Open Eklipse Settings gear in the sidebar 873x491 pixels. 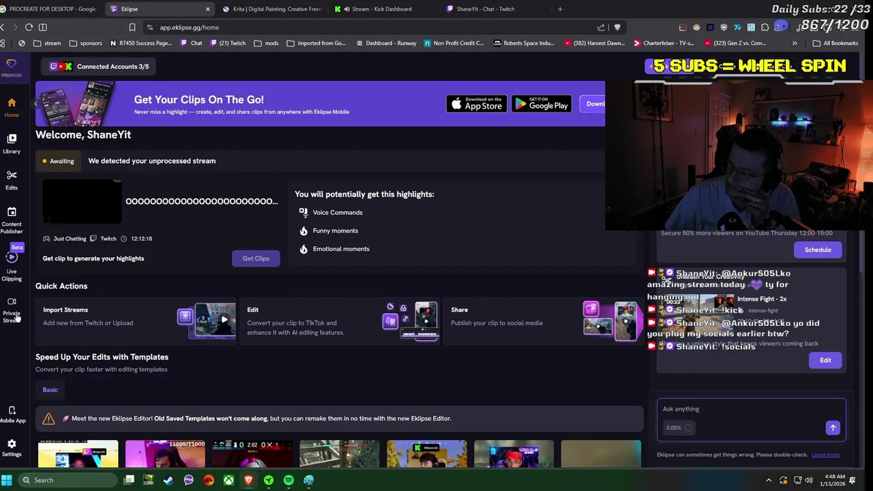tap(12, 448)
